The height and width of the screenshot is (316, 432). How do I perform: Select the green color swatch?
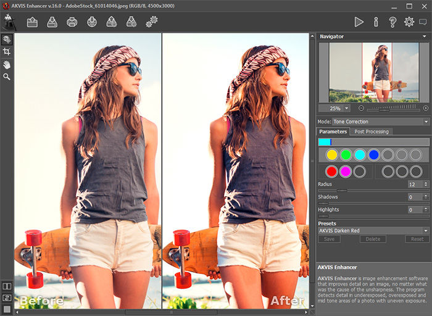tap(346, 155)
